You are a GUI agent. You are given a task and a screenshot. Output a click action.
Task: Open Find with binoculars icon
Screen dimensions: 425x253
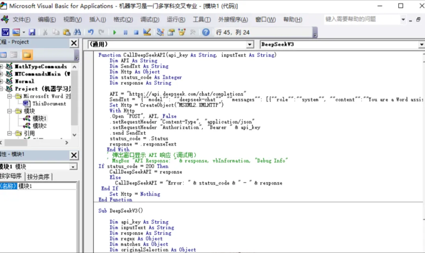(77, 32)
